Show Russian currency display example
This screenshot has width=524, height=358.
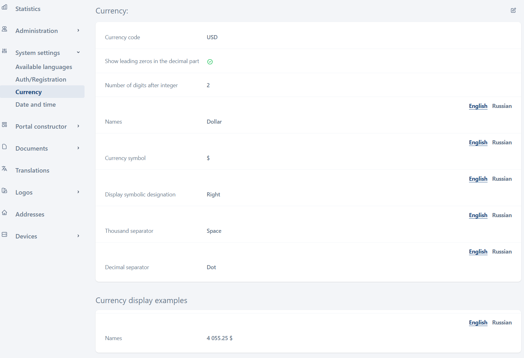pos(502,323)
